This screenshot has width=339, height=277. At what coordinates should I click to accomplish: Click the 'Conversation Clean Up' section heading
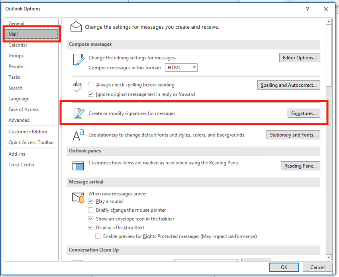94,250
